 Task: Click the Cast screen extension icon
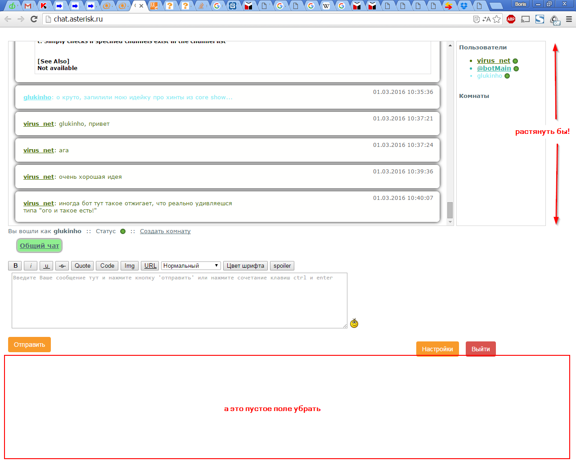(525, 19)
